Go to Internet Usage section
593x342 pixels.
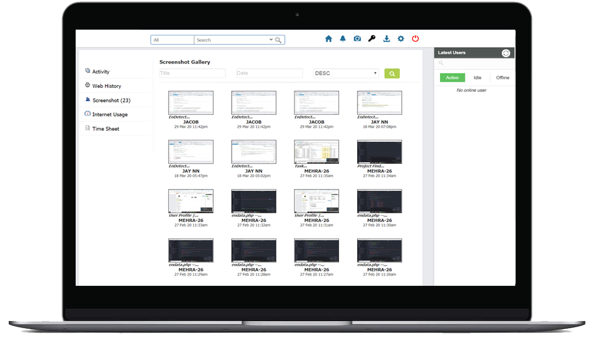[109, 115]
